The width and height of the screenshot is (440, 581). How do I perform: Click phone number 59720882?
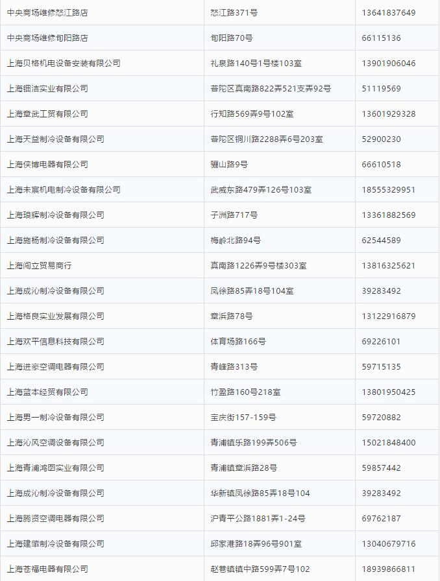click(381, 417)
